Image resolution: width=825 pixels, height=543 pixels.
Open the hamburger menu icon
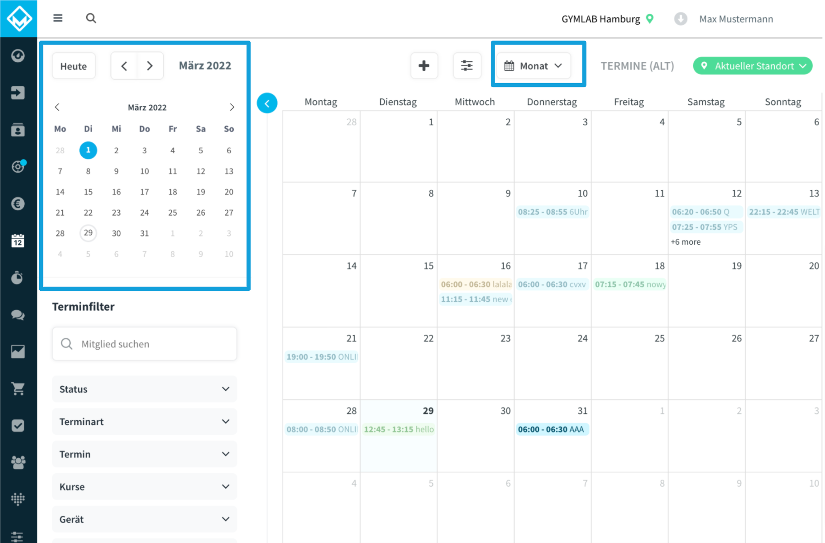click(58, 18)
